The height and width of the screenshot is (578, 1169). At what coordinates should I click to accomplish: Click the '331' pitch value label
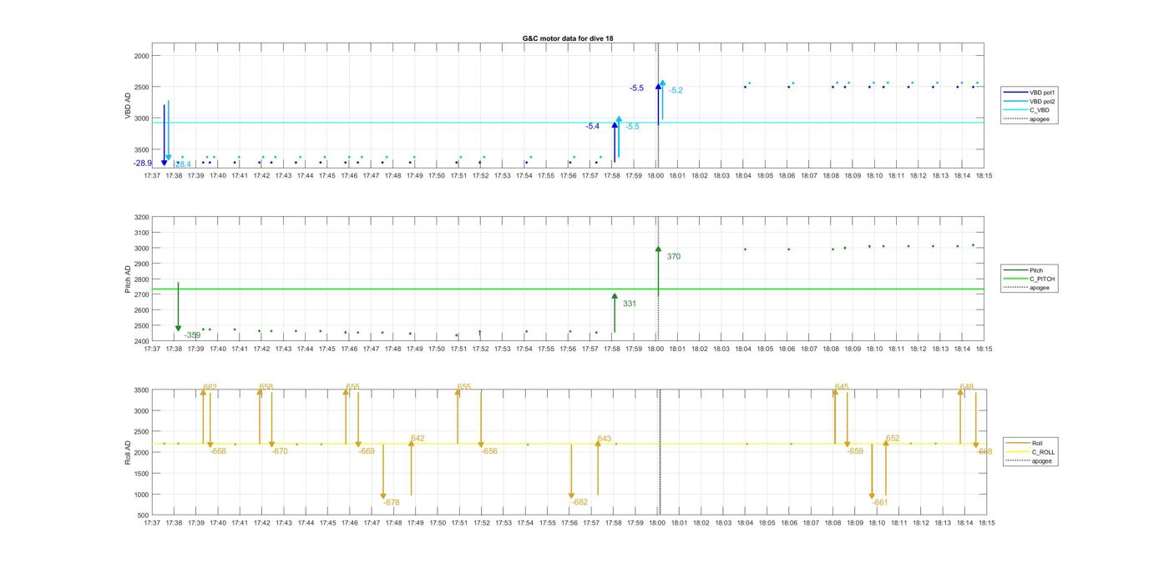point(630,304)
